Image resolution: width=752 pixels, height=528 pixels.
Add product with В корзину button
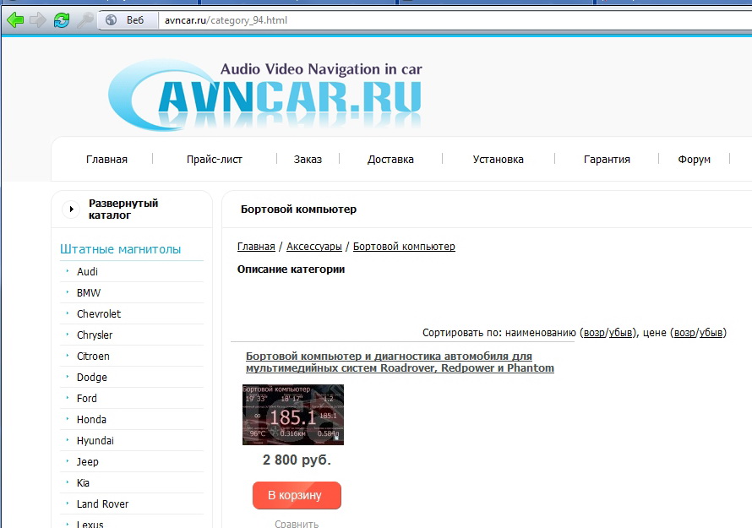(296, 495)
